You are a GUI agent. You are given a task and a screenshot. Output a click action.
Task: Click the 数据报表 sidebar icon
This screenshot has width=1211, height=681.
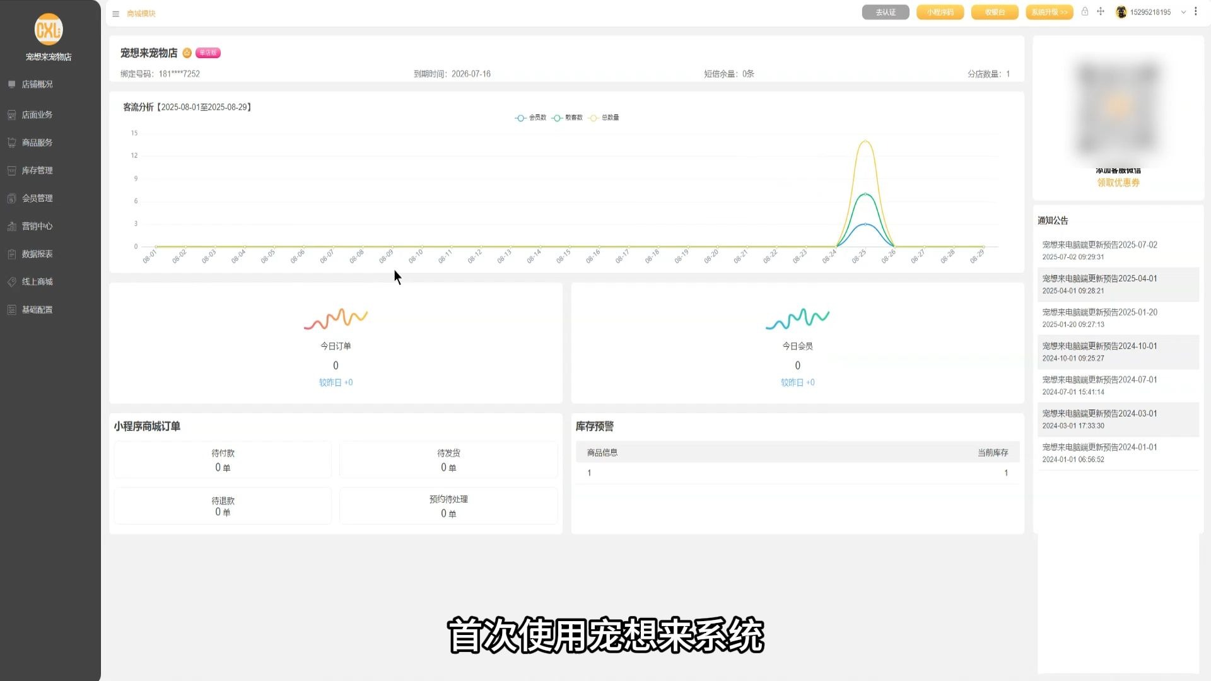pyautogui.click(x=11, y=254)
